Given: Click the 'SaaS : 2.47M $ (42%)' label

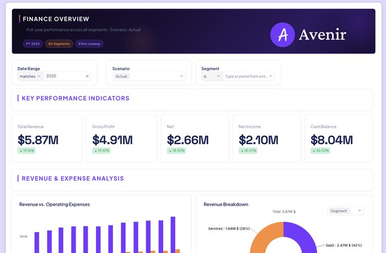Looking at the screenshot, I should 344,245.
